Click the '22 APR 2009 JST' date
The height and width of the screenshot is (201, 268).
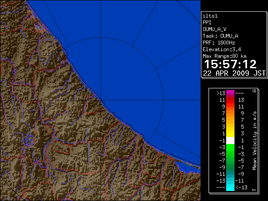234,73
